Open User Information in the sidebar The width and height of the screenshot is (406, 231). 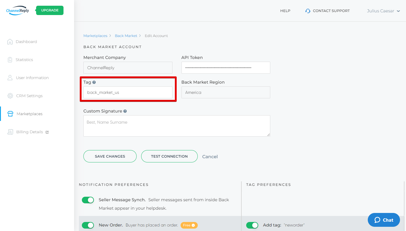pos(32,78)
